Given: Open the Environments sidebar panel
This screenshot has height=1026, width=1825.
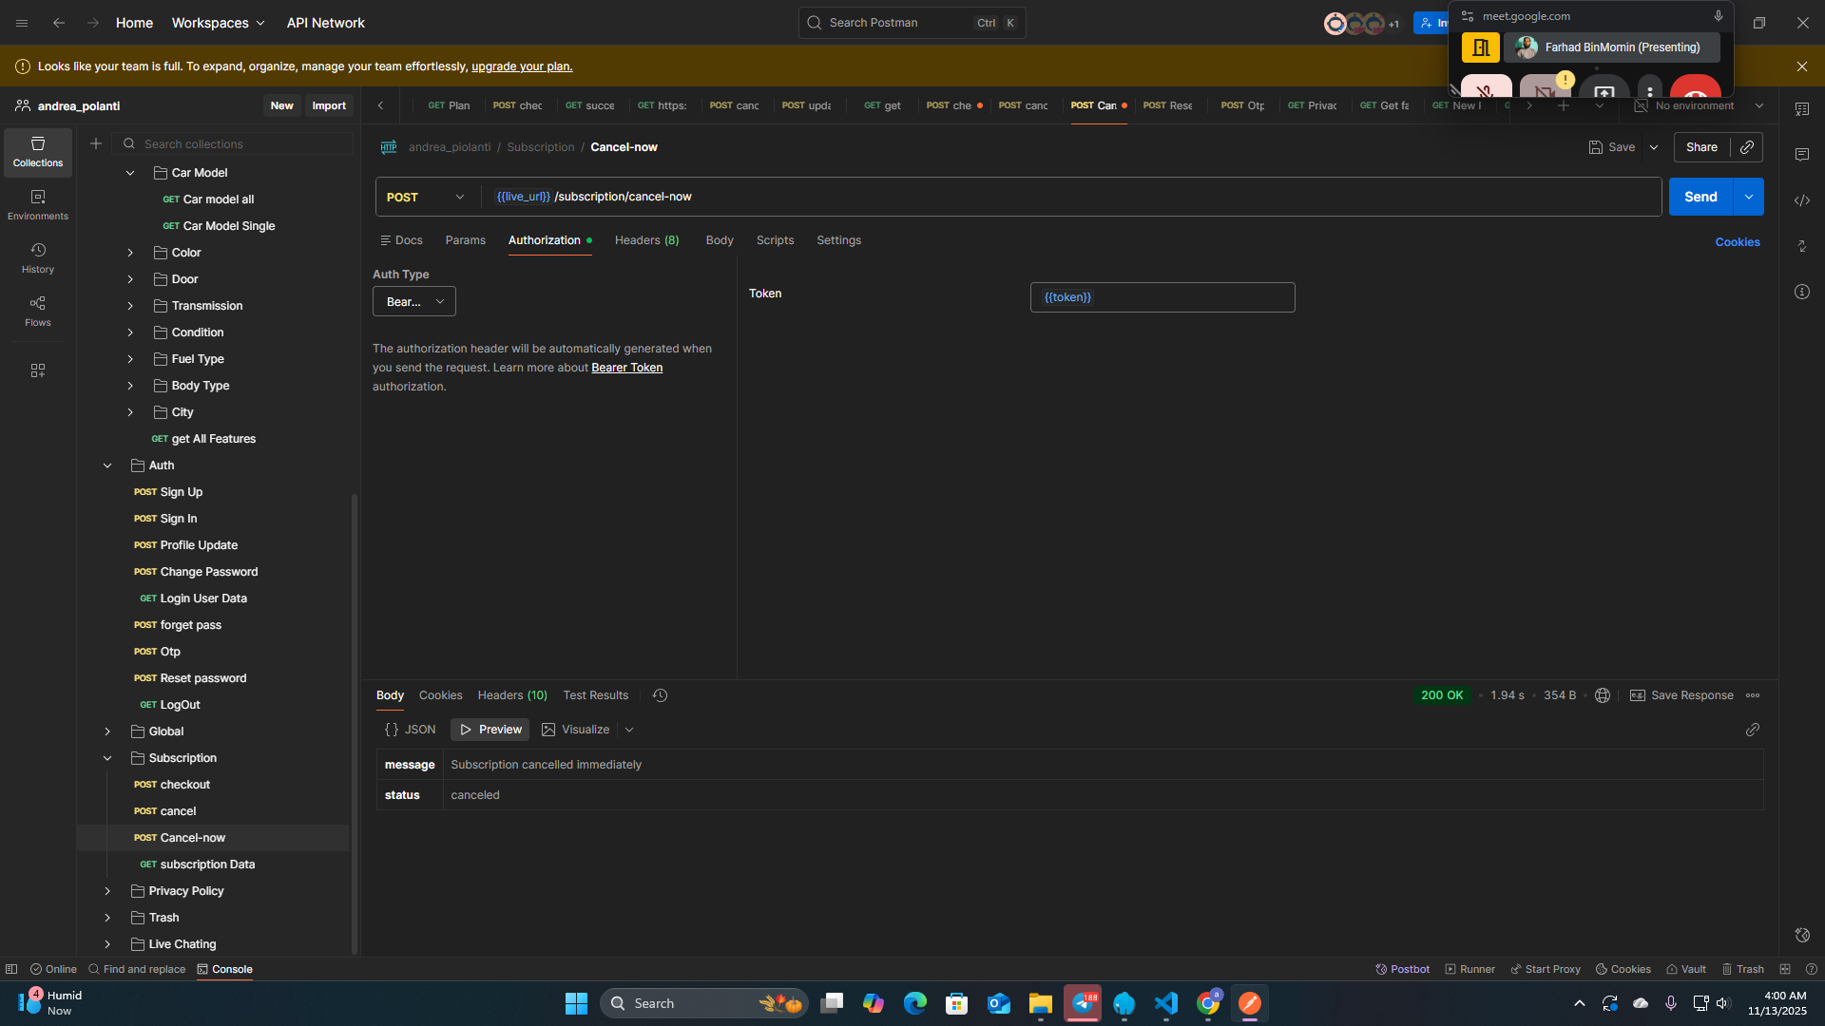Looking at the screenshot, I should pyautogui.click(x=38, y=205).
